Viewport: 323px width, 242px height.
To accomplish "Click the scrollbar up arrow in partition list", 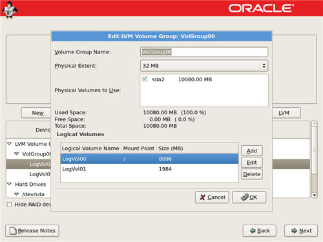I will click(315, 124).
